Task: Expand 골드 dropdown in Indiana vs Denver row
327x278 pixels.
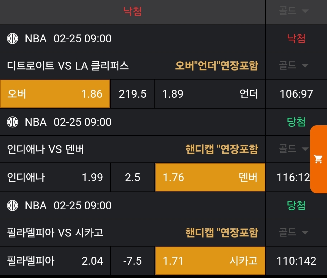Action: tap(294, 149)
